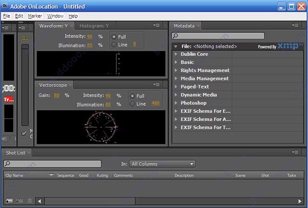Open the Window menu
The width and height of the screenshot is (308, 208).
55,16
